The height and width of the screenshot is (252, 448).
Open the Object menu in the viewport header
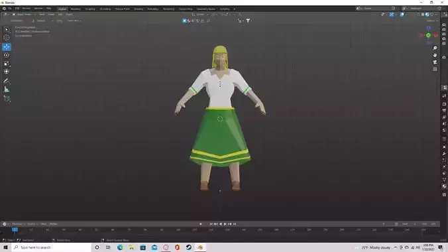click(69, 15)
